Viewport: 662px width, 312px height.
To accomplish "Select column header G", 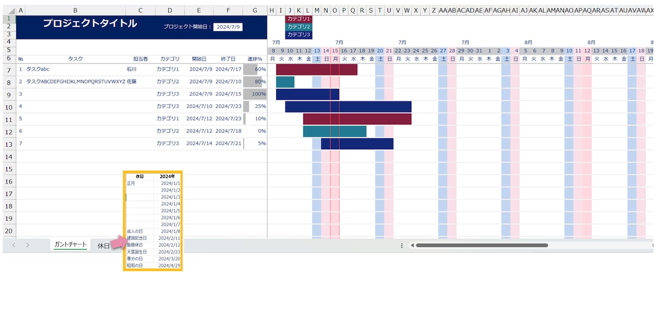I will [x=255, y=11].
